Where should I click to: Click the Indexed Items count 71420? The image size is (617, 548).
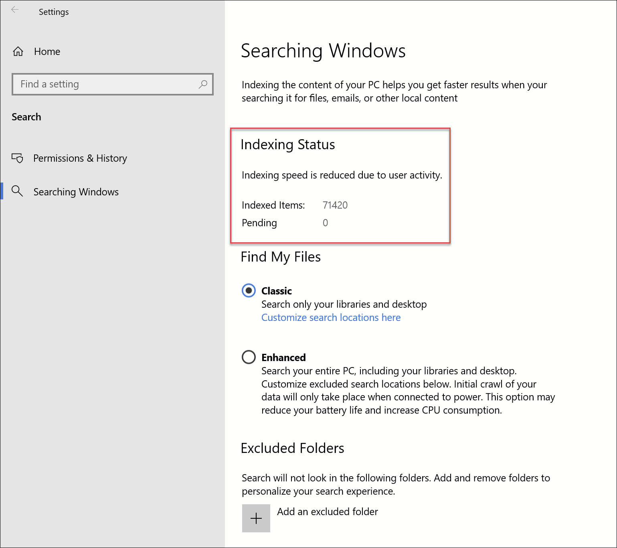click(x=335, y=205)
